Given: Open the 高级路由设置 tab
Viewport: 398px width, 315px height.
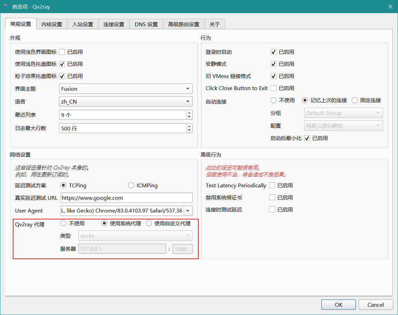Looking at the screenshot, I should click(x=184, y=24).
